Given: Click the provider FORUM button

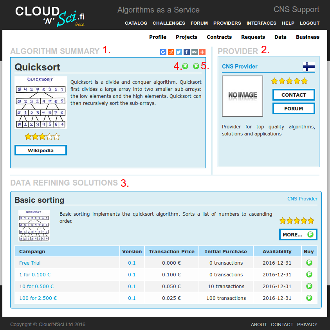Looking at the screenshot, I should [x=294, y=108].
